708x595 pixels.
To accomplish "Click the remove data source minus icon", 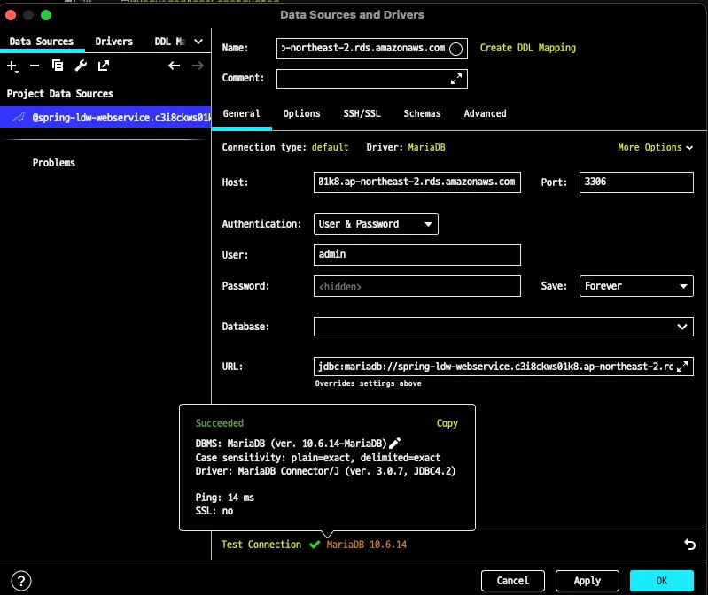I will pyautogui.click(x=35, y=66).
